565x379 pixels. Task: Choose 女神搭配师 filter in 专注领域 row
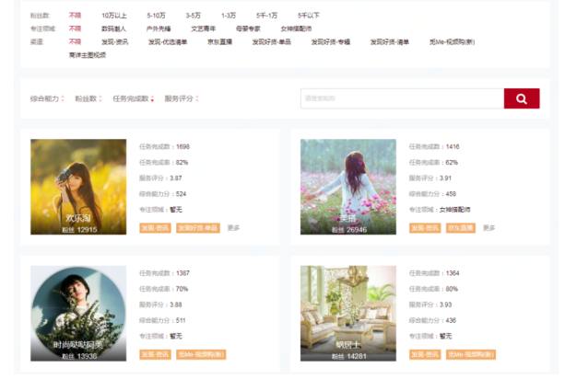point(296,29)
